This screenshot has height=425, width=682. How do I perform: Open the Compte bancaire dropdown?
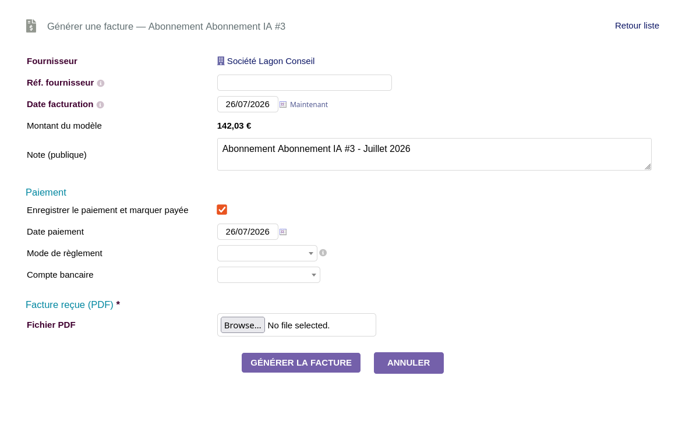(269, 275)
